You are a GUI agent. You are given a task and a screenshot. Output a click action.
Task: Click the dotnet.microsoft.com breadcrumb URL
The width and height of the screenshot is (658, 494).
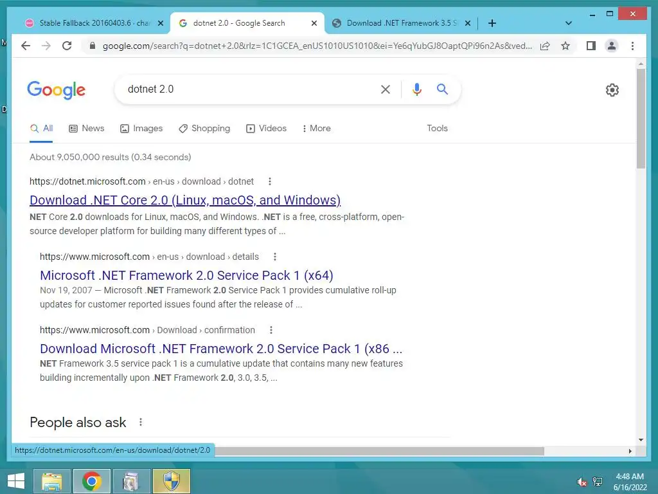click(141, 181)
